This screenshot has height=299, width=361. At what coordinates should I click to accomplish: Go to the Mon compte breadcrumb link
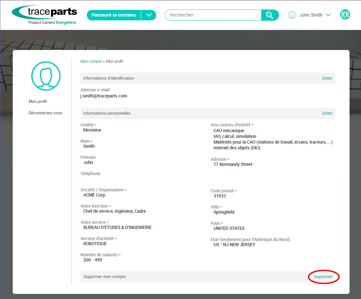coord(91,61)
